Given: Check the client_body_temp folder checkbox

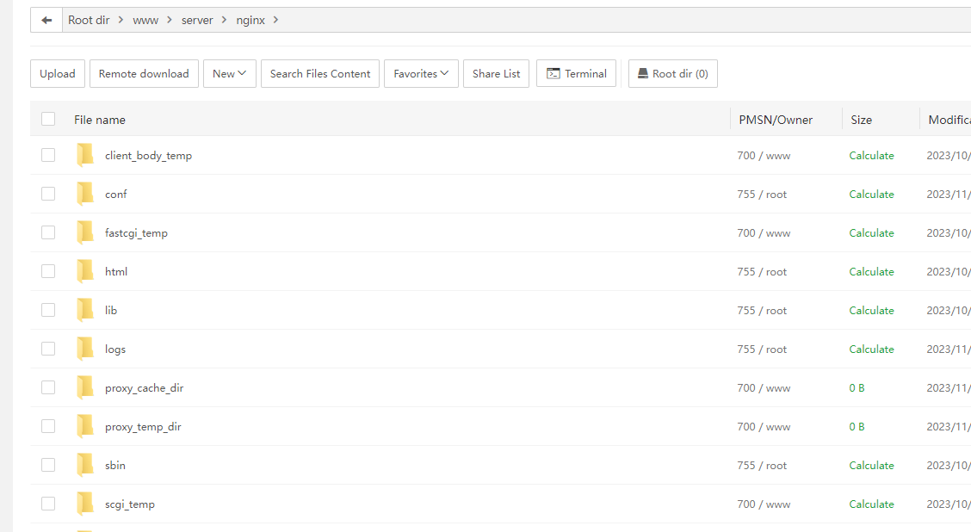Looking at the screenshot, I should pos(48,155).
